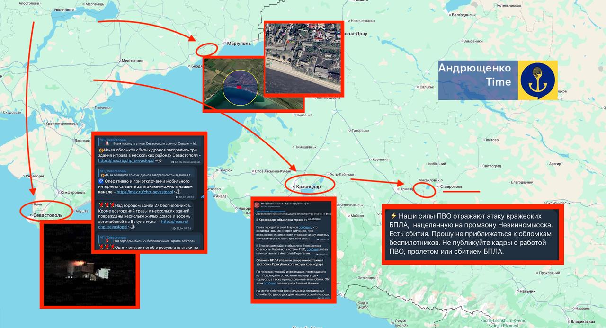Click the forward arrow beside Sevastopol chat post
606x328 pixels.
pos(202,196)
